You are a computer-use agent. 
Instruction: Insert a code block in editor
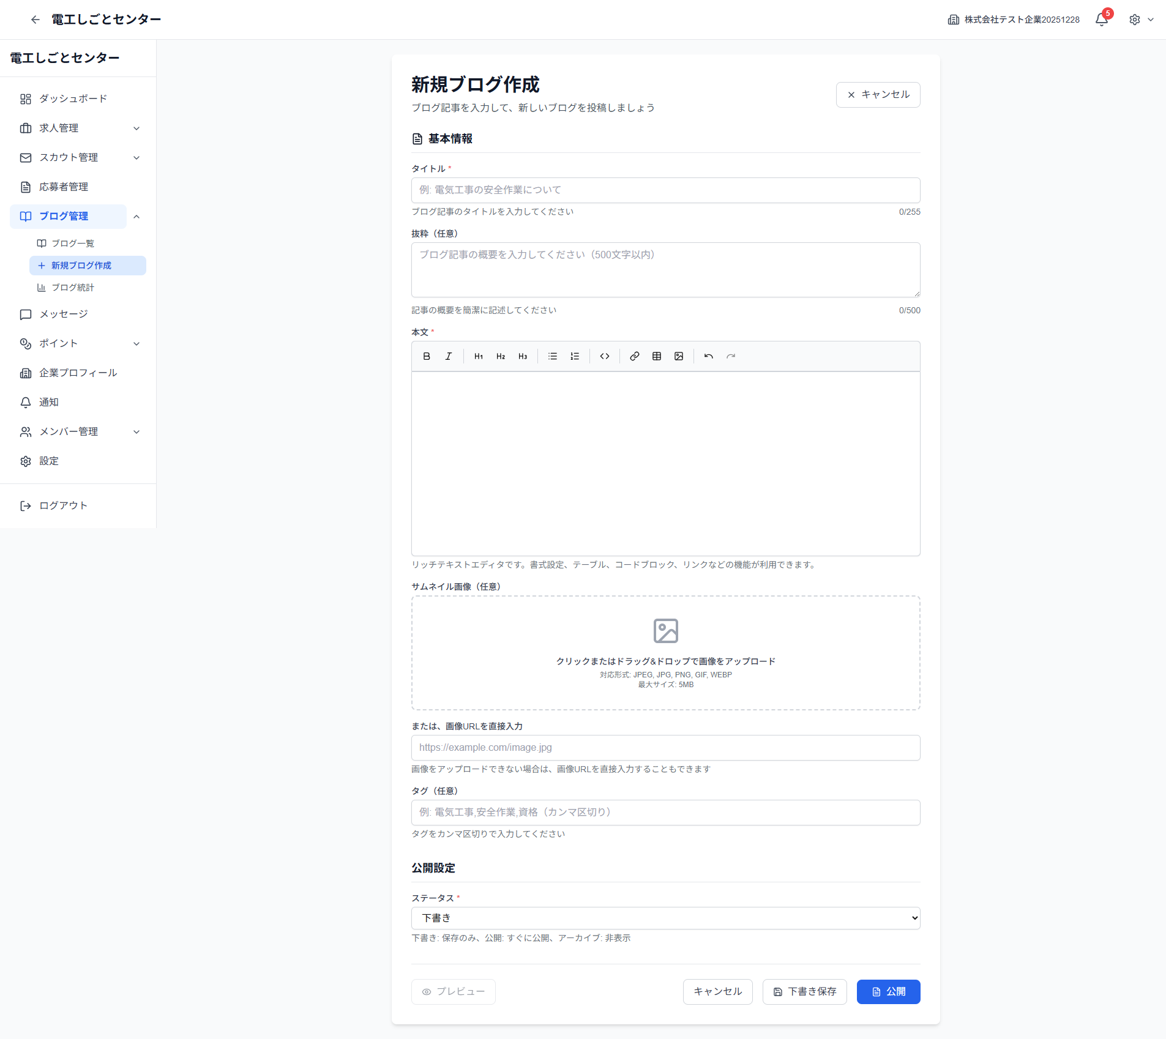point(605,356)
